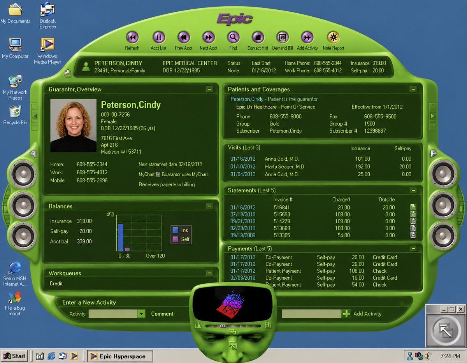Click Receives paperless billing text

[x=167, y=184]
